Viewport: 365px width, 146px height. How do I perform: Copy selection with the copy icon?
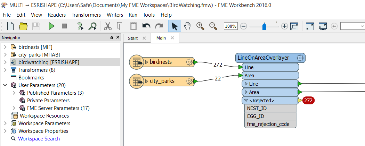coord(121,26)
